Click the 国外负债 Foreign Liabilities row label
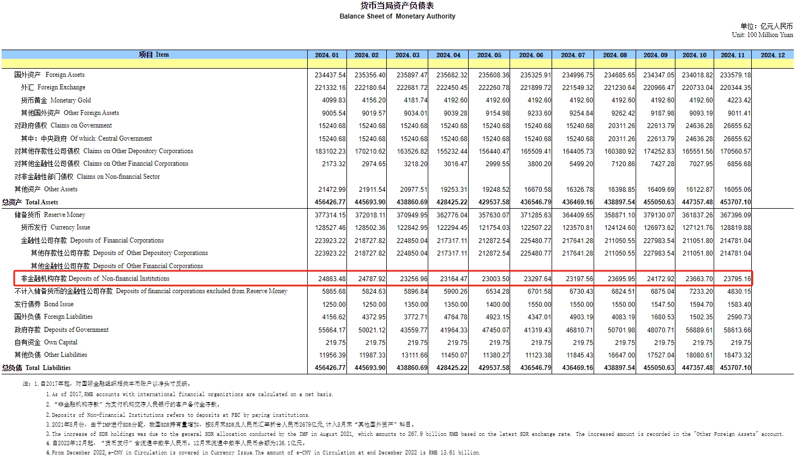The width and height of the screenshot is (796, 461). pos(53,317)
